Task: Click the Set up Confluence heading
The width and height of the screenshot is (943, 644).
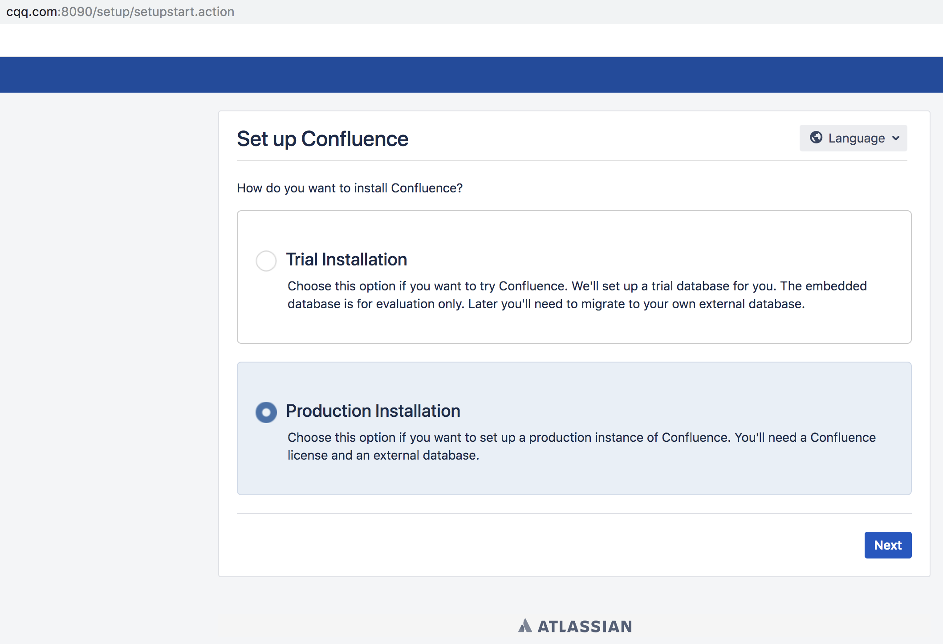Action: tap(322, 139)
